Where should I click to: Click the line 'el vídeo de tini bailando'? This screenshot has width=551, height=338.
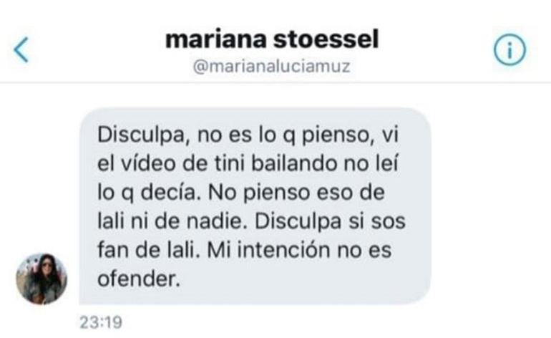pyautogui.click(x=248, y=164)
